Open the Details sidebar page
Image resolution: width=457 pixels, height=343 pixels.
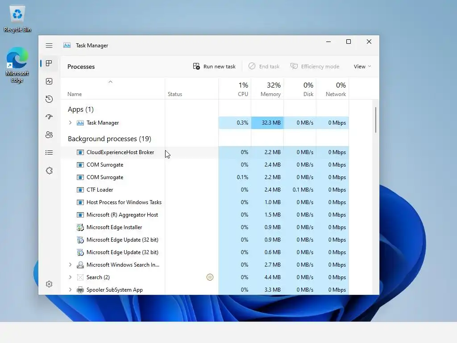point(49,153)
